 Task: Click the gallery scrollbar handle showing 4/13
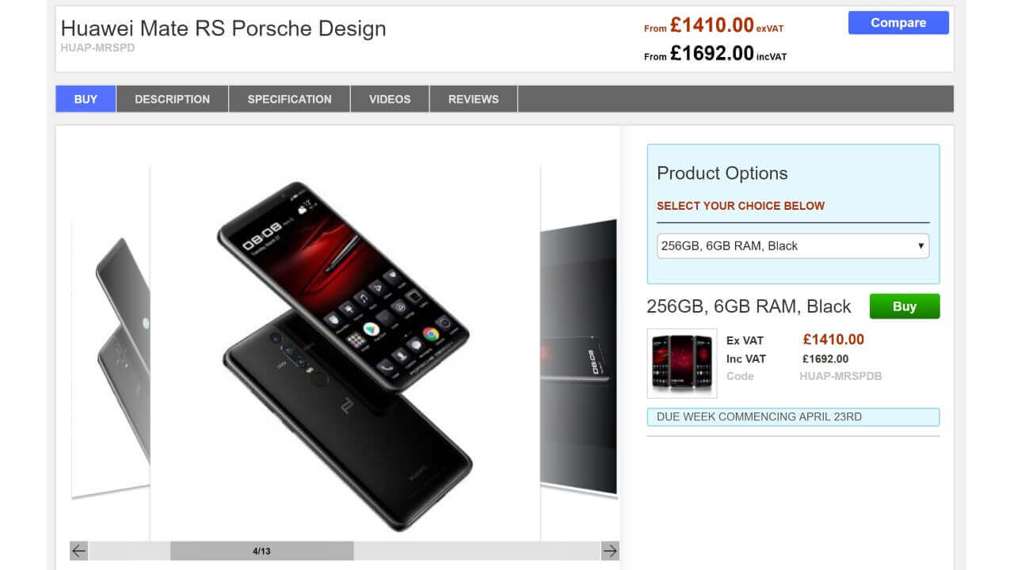261,551
